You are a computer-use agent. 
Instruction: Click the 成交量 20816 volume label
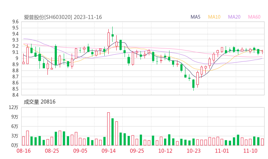(39, 102)
